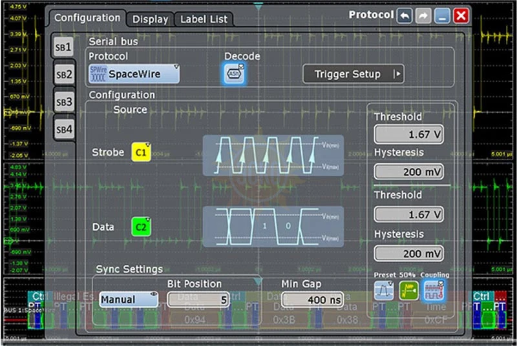Viewport: 517px width, 346px height.
Task: Open the Label List tab
Action: click(204, 19)
